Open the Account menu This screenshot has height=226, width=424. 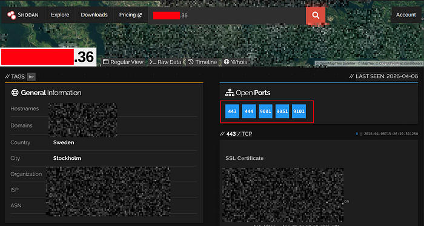[x=406, y=15]
